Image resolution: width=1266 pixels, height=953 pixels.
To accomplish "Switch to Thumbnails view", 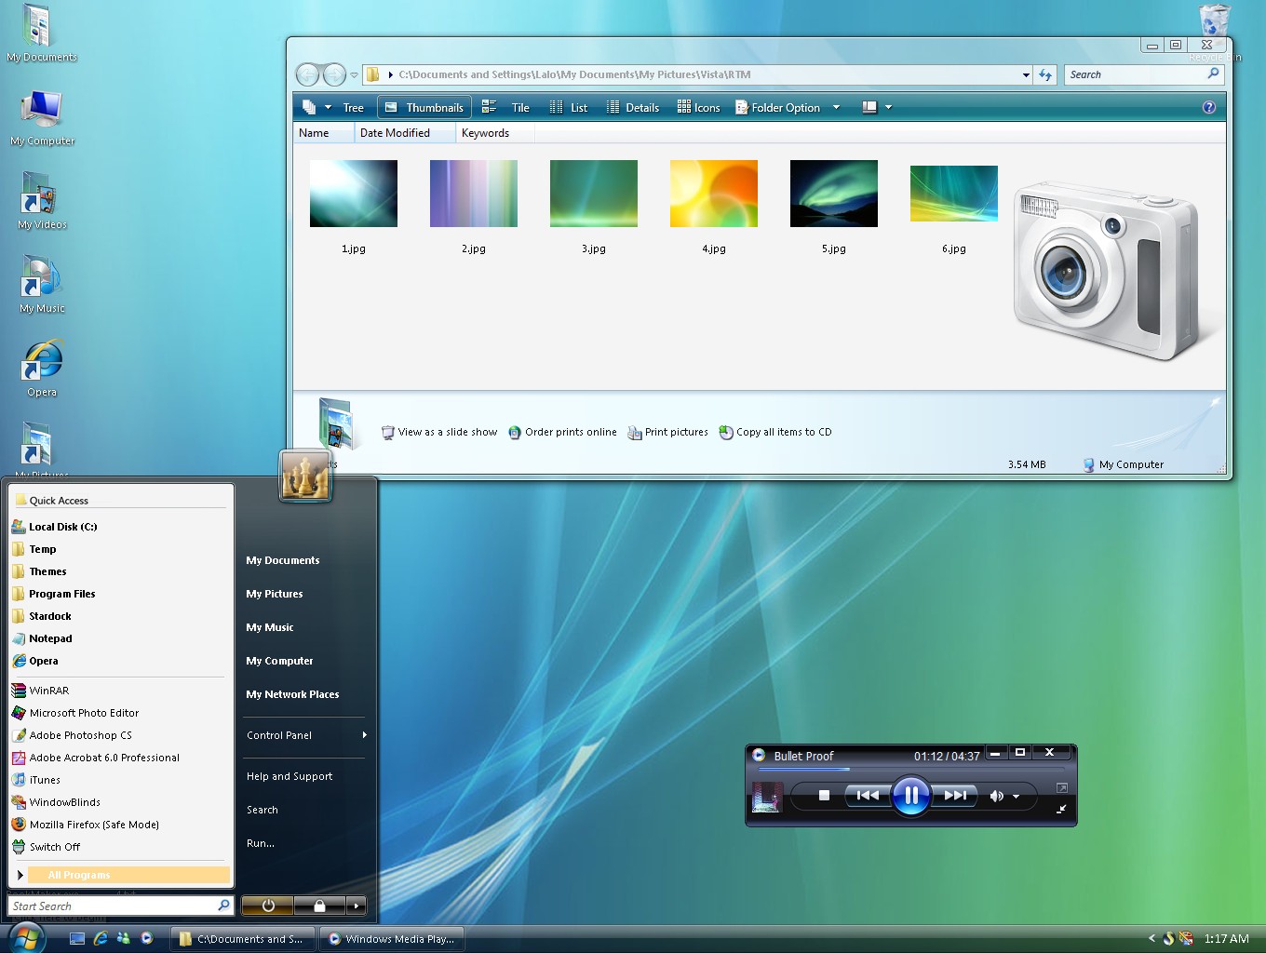I will 424,106.
